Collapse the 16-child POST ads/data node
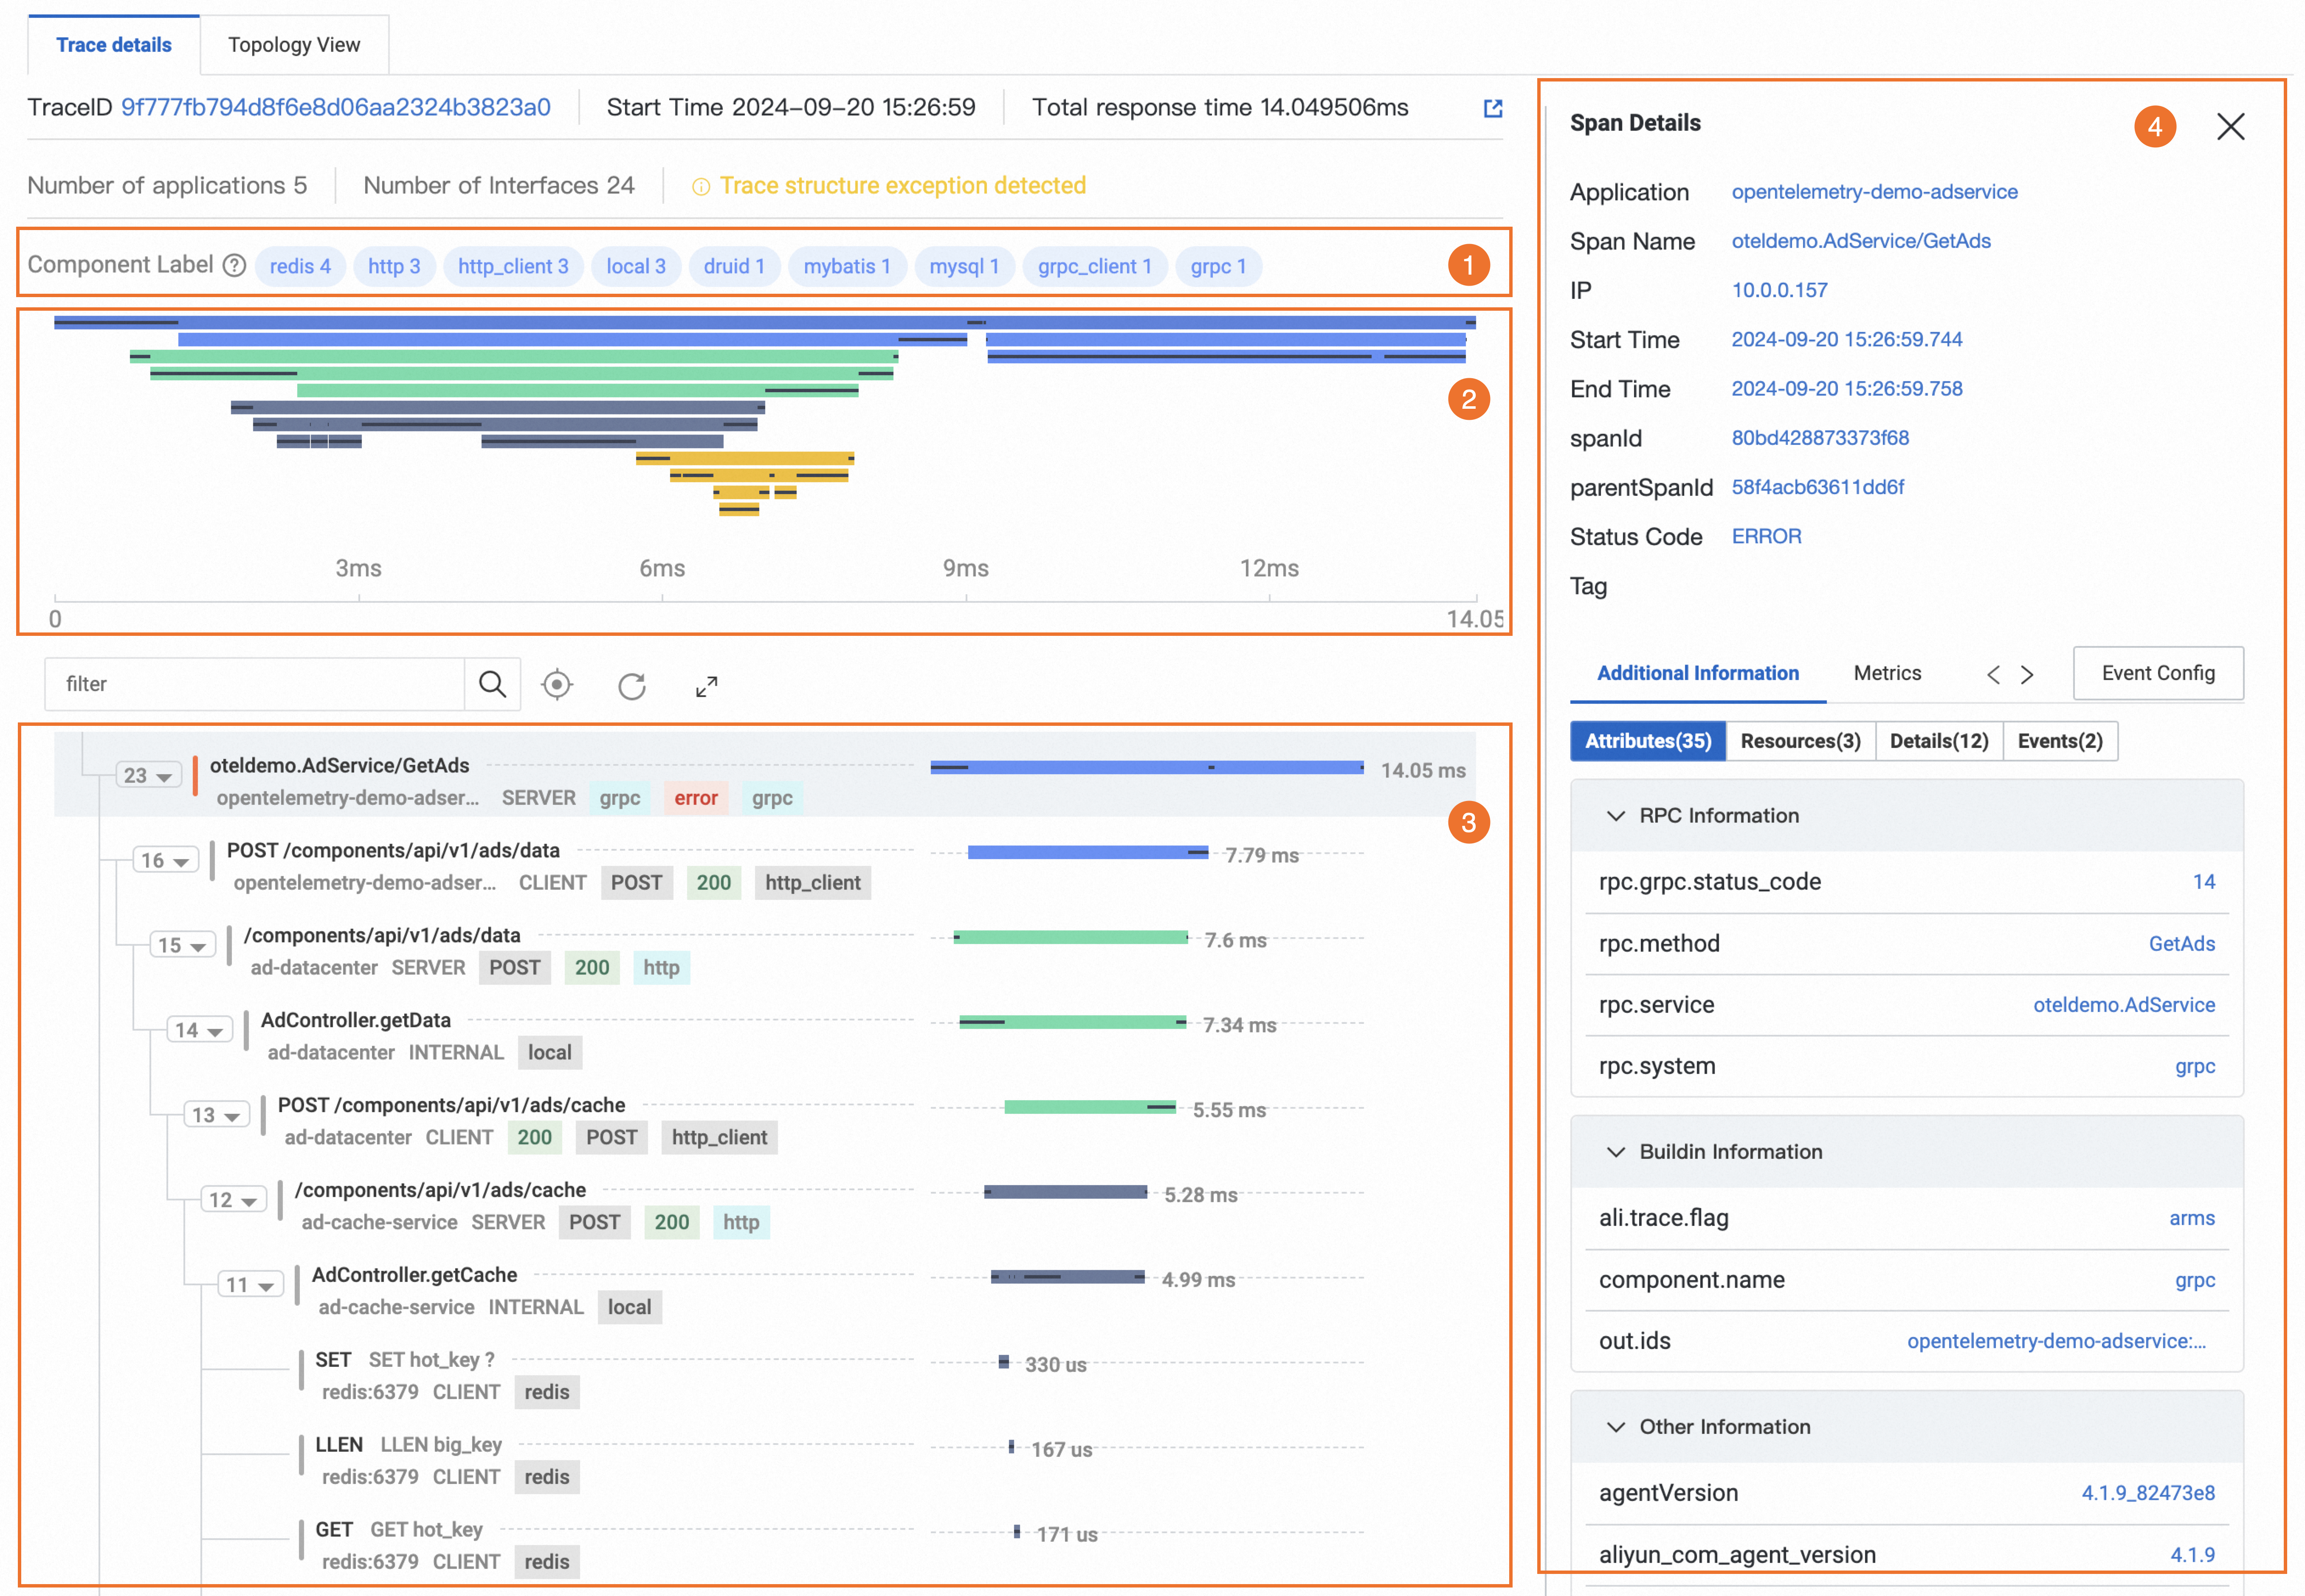 (x=165, y=860)
